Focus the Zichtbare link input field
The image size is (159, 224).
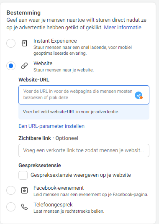[x=84, y=150]
